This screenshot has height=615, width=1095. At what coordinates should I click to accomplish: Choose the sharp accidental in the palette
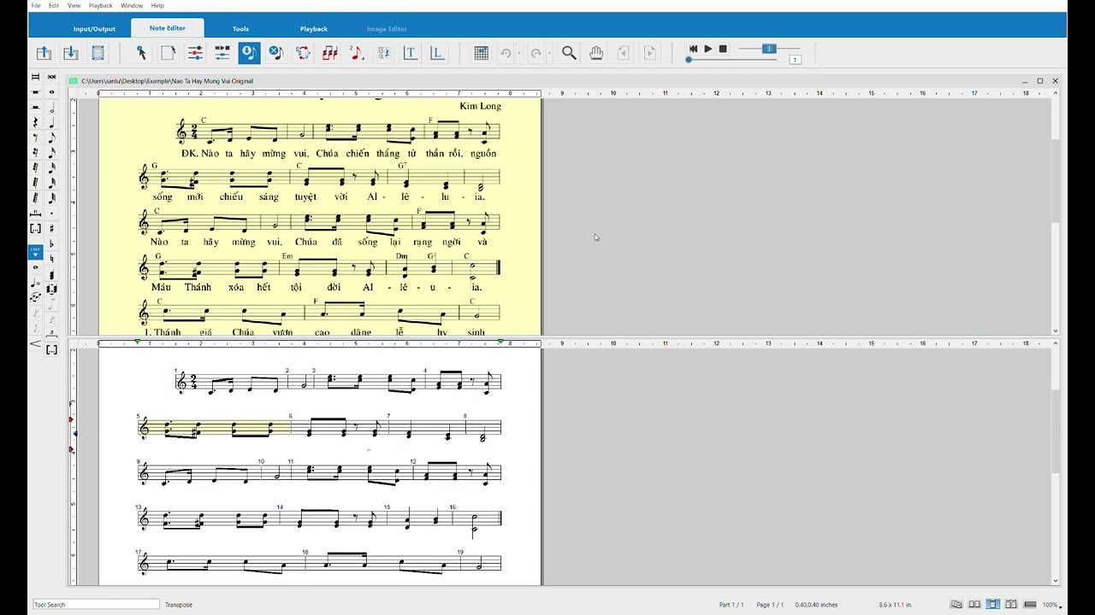tap(51, 229)
